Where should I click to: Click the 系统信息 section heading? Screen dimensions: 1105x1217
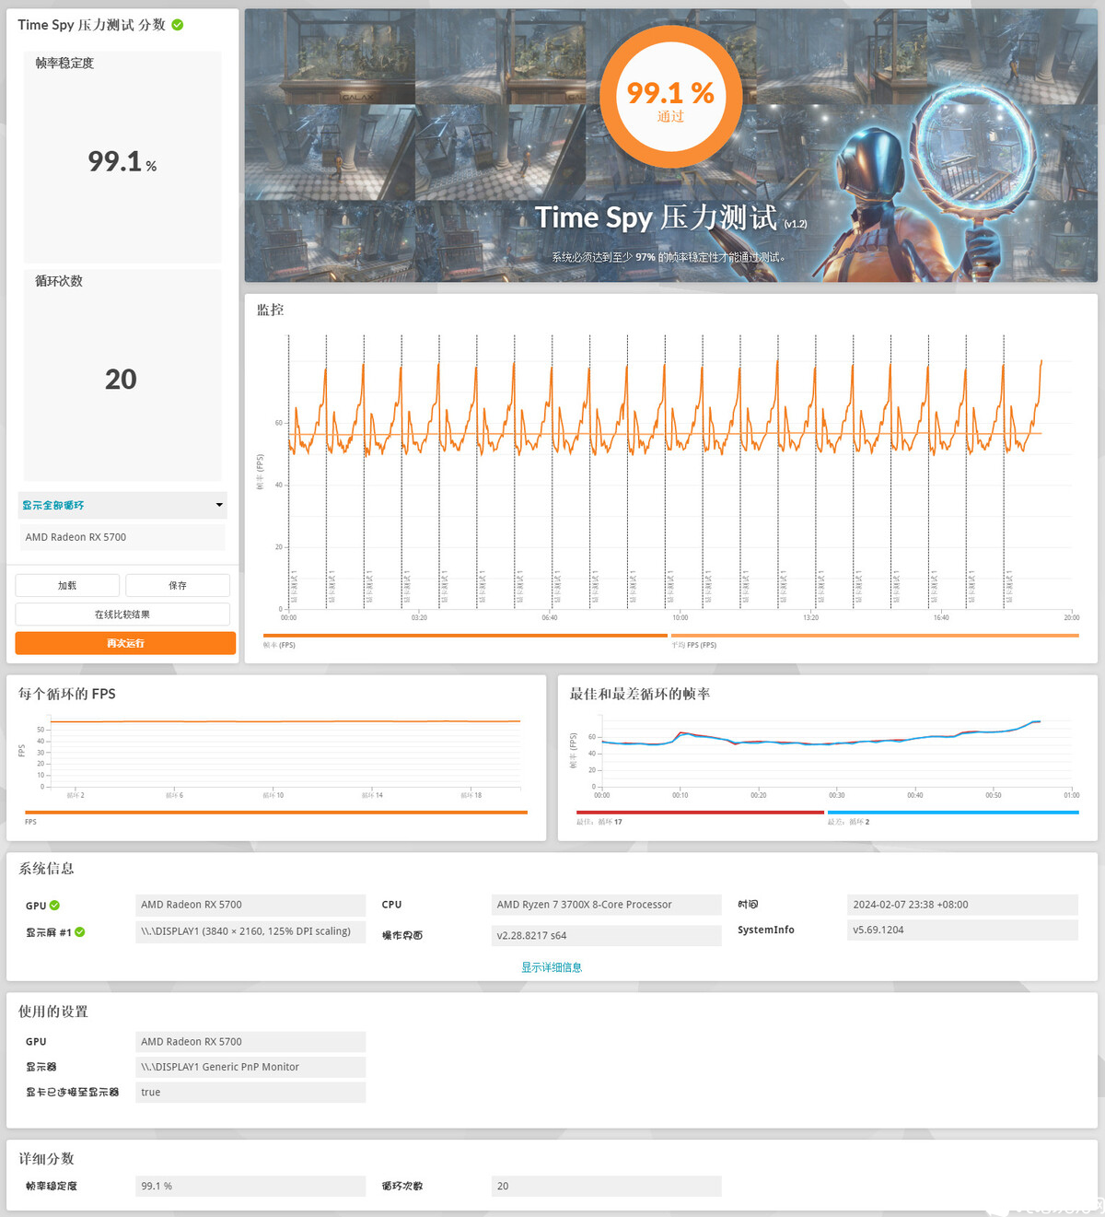[46, 869]
